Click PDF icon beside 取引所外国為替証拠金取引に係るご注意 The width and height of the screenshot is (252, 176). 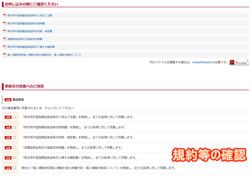(4, 15)
